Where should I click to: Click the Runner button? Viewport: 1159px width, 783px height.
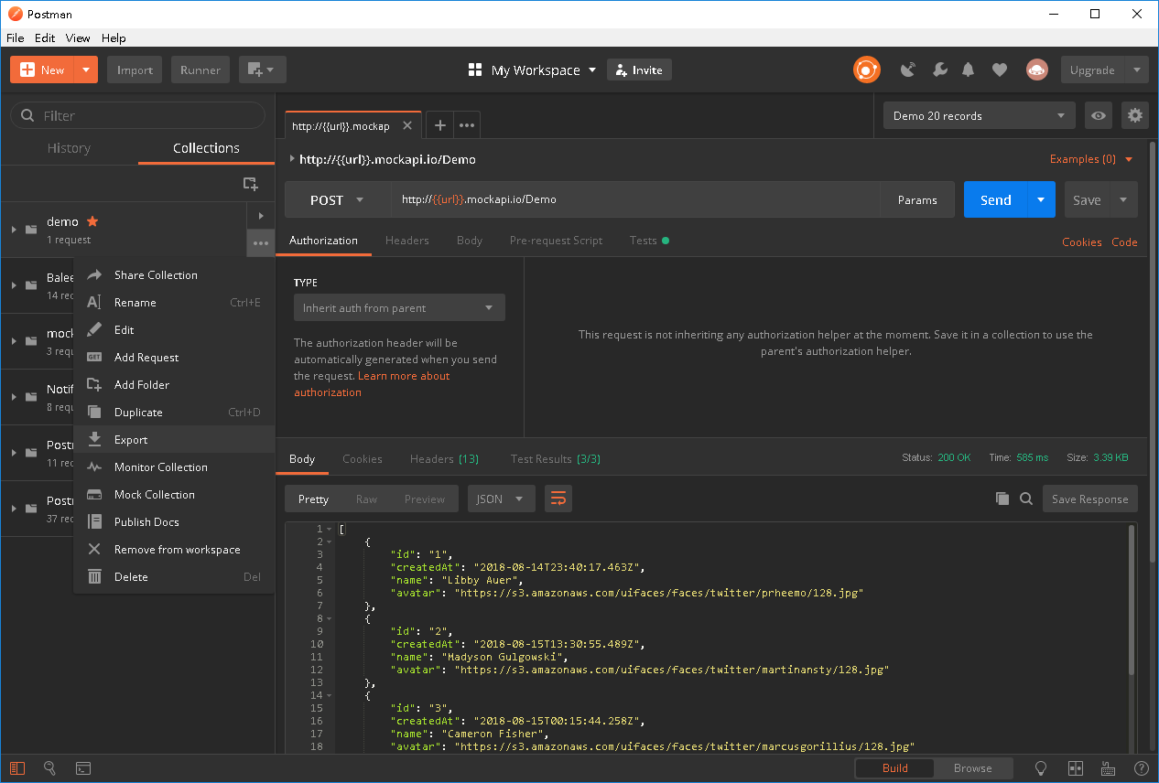pos(200,70)
